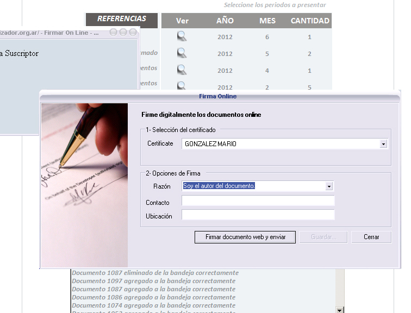Select the 'Soy el autor del documento' field
411x313 pixels.
pyautogui.click(x=253, y=186)
